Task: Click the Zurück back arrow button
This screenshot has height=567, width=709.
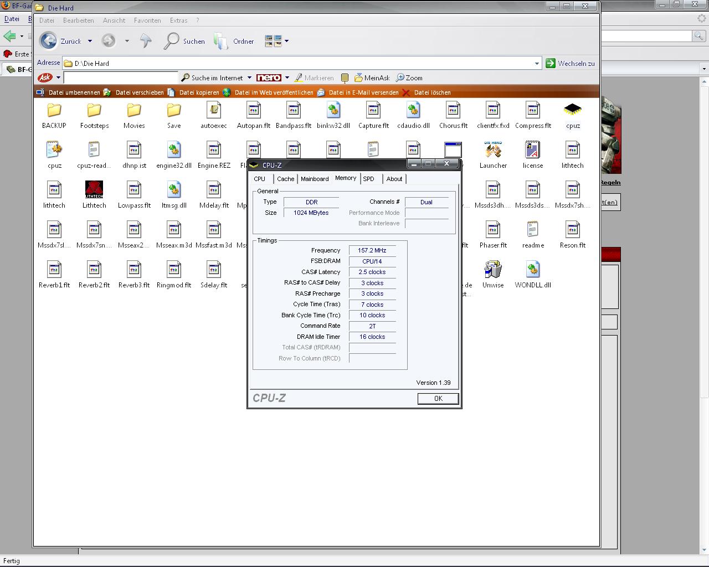Action: click(49, 41)
